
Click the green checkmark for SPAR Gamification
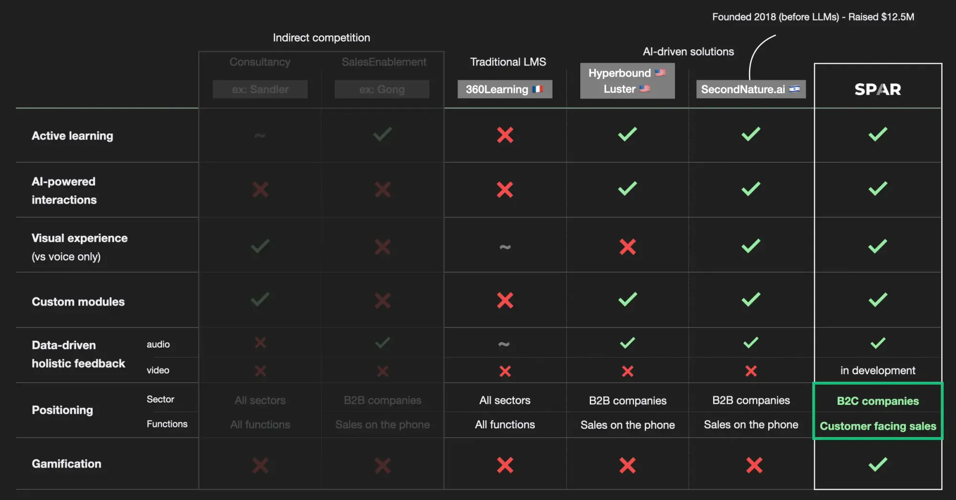[x=877, y=464]
